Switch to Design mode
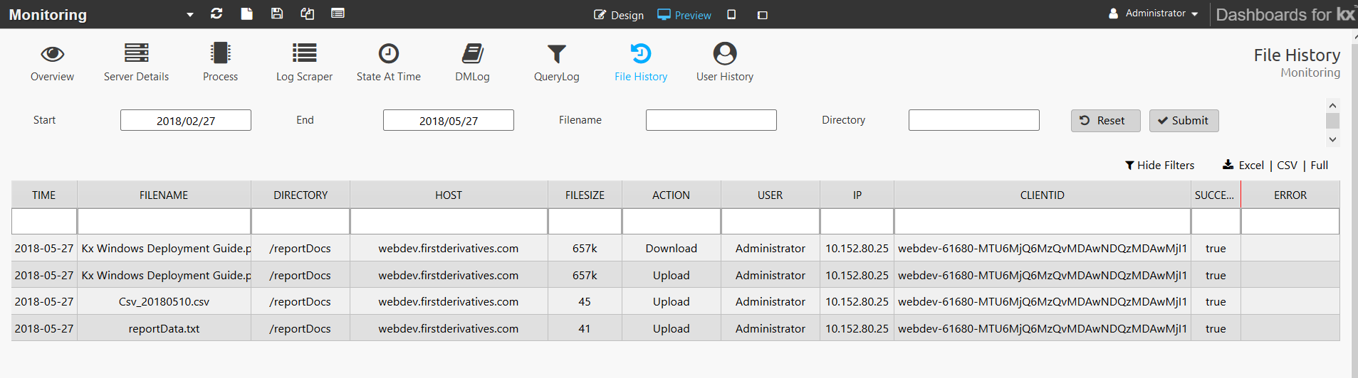Viewport: 1358px width, 378px height. coord(619,15)
